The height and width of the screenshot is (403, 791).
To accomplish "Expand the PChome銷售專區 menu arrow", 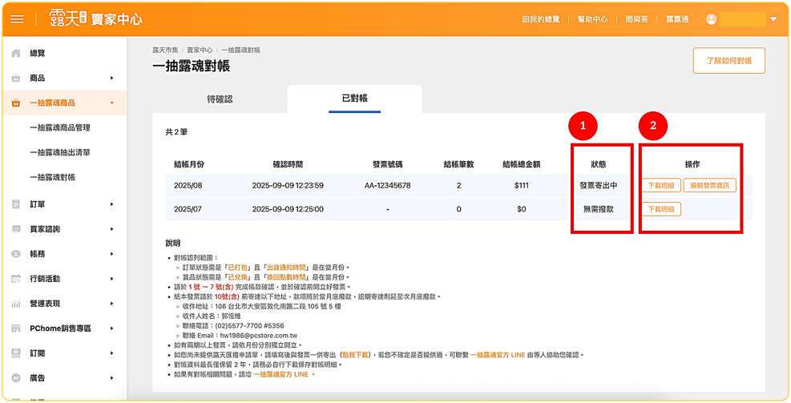I will pyautogui.click(x=111, y=328).
